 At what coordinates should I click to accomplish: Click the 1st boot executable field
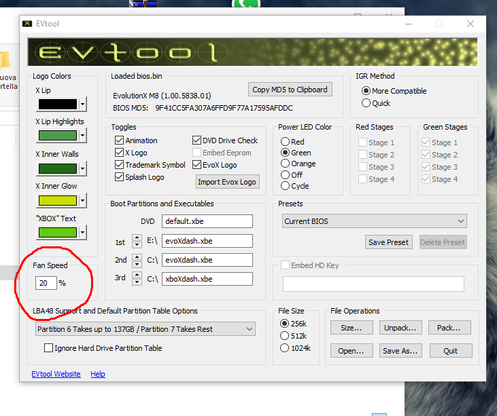tap(207, 241)
